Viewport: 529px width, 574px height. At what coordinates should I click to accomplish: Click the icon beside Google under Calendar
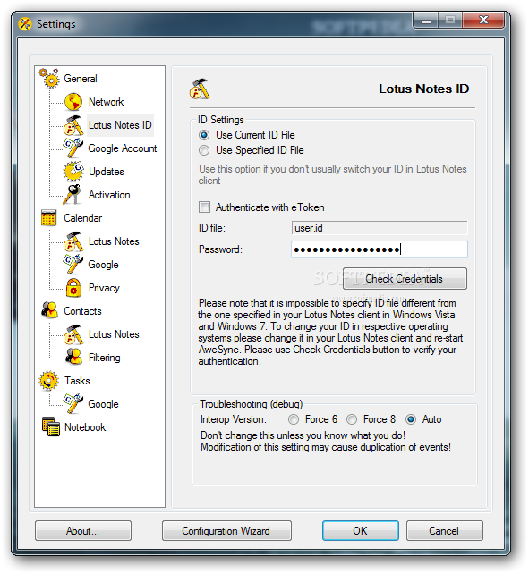click(73, 265)
